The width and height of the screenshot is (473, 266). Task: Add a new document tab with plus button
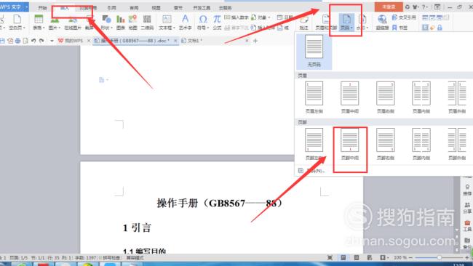tap(255, 41)
